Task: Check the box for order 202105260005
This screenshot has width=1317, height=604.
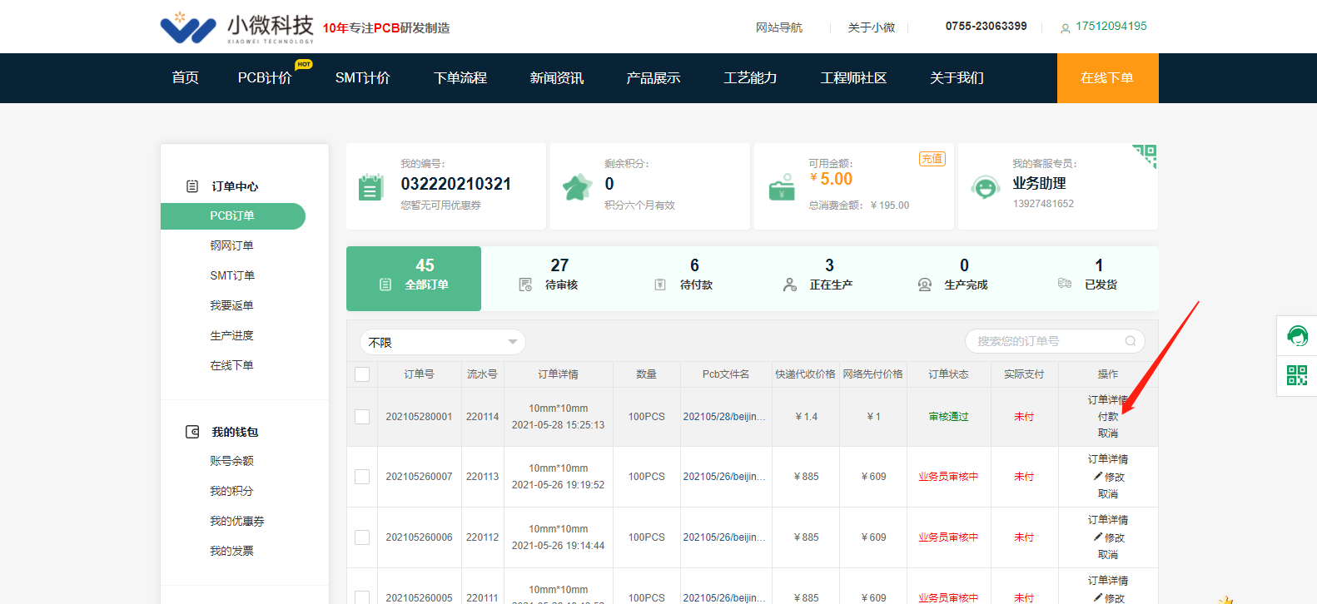Action: tap(362, 597)
